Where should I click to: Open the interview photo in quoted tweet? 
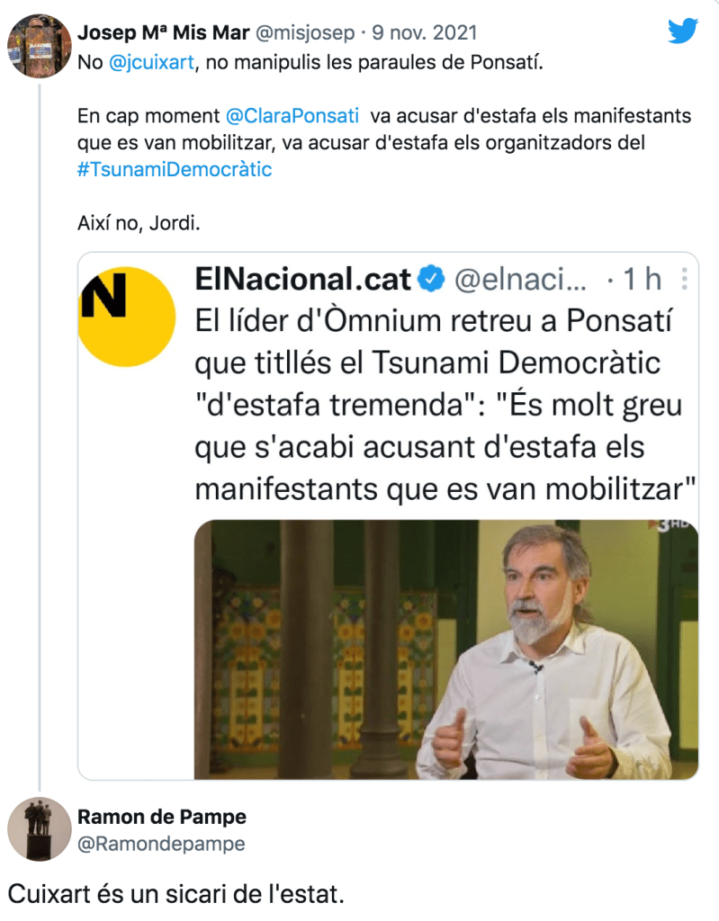pos(445,648)
